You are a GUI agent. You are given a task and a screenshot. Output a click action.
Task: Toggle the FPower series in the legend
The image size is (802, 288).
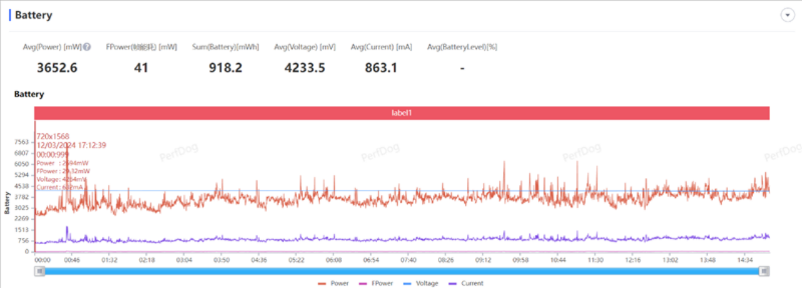click(375, 284)
